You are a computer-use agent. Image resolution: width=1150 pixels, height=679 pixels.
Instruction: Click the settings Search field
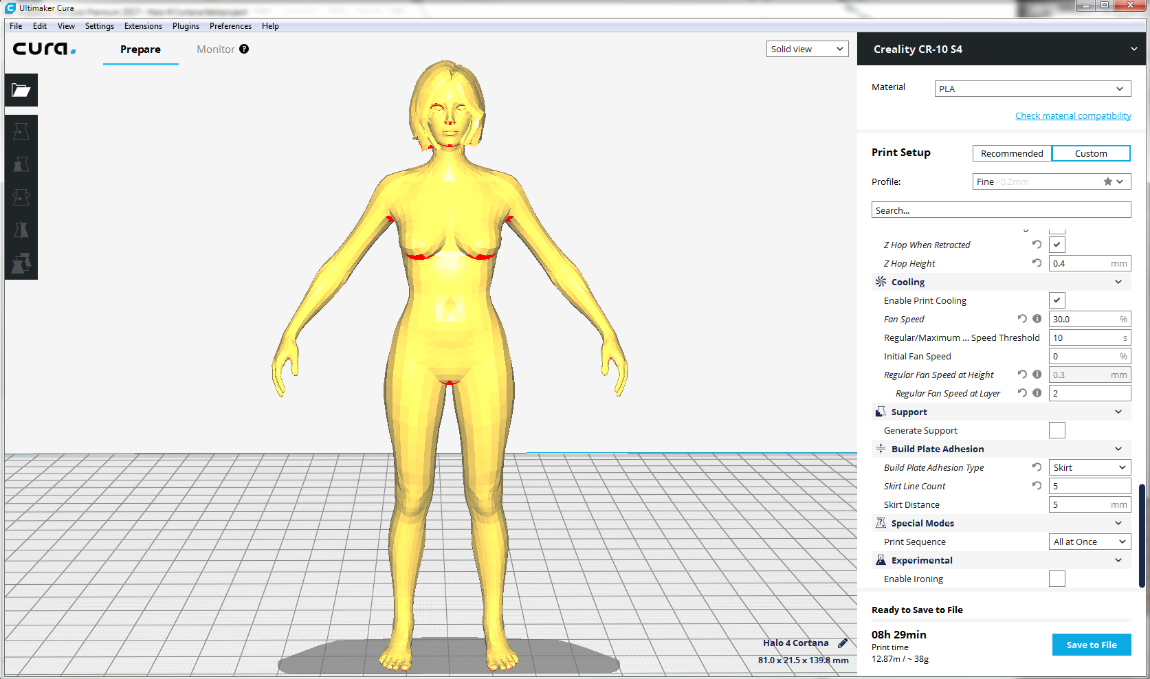[x=1001, y=210]
